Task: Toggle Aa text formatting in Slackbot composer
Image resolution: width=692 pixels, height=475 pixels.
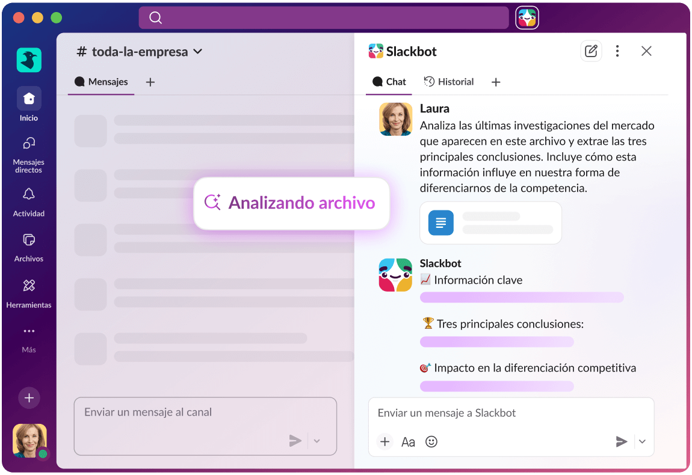Action: 408,442
